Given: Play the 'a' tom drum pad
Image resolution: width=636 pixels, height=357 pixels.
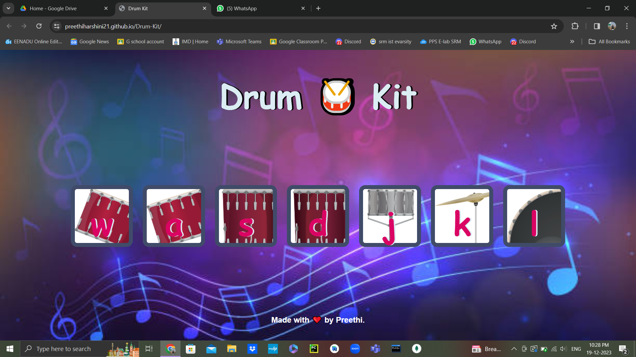Looking at the screenshot, I should click(x=174, y=216).
